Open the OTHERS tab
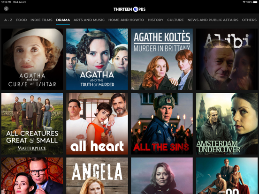The image size is (259, 194). pyautogui.click(x=249, y=20)
